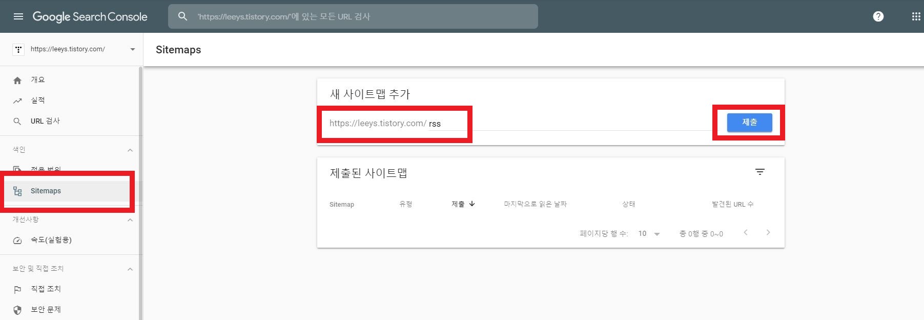
Task: Sort by 발견된 URL 수 column
Action: point(733,204)
